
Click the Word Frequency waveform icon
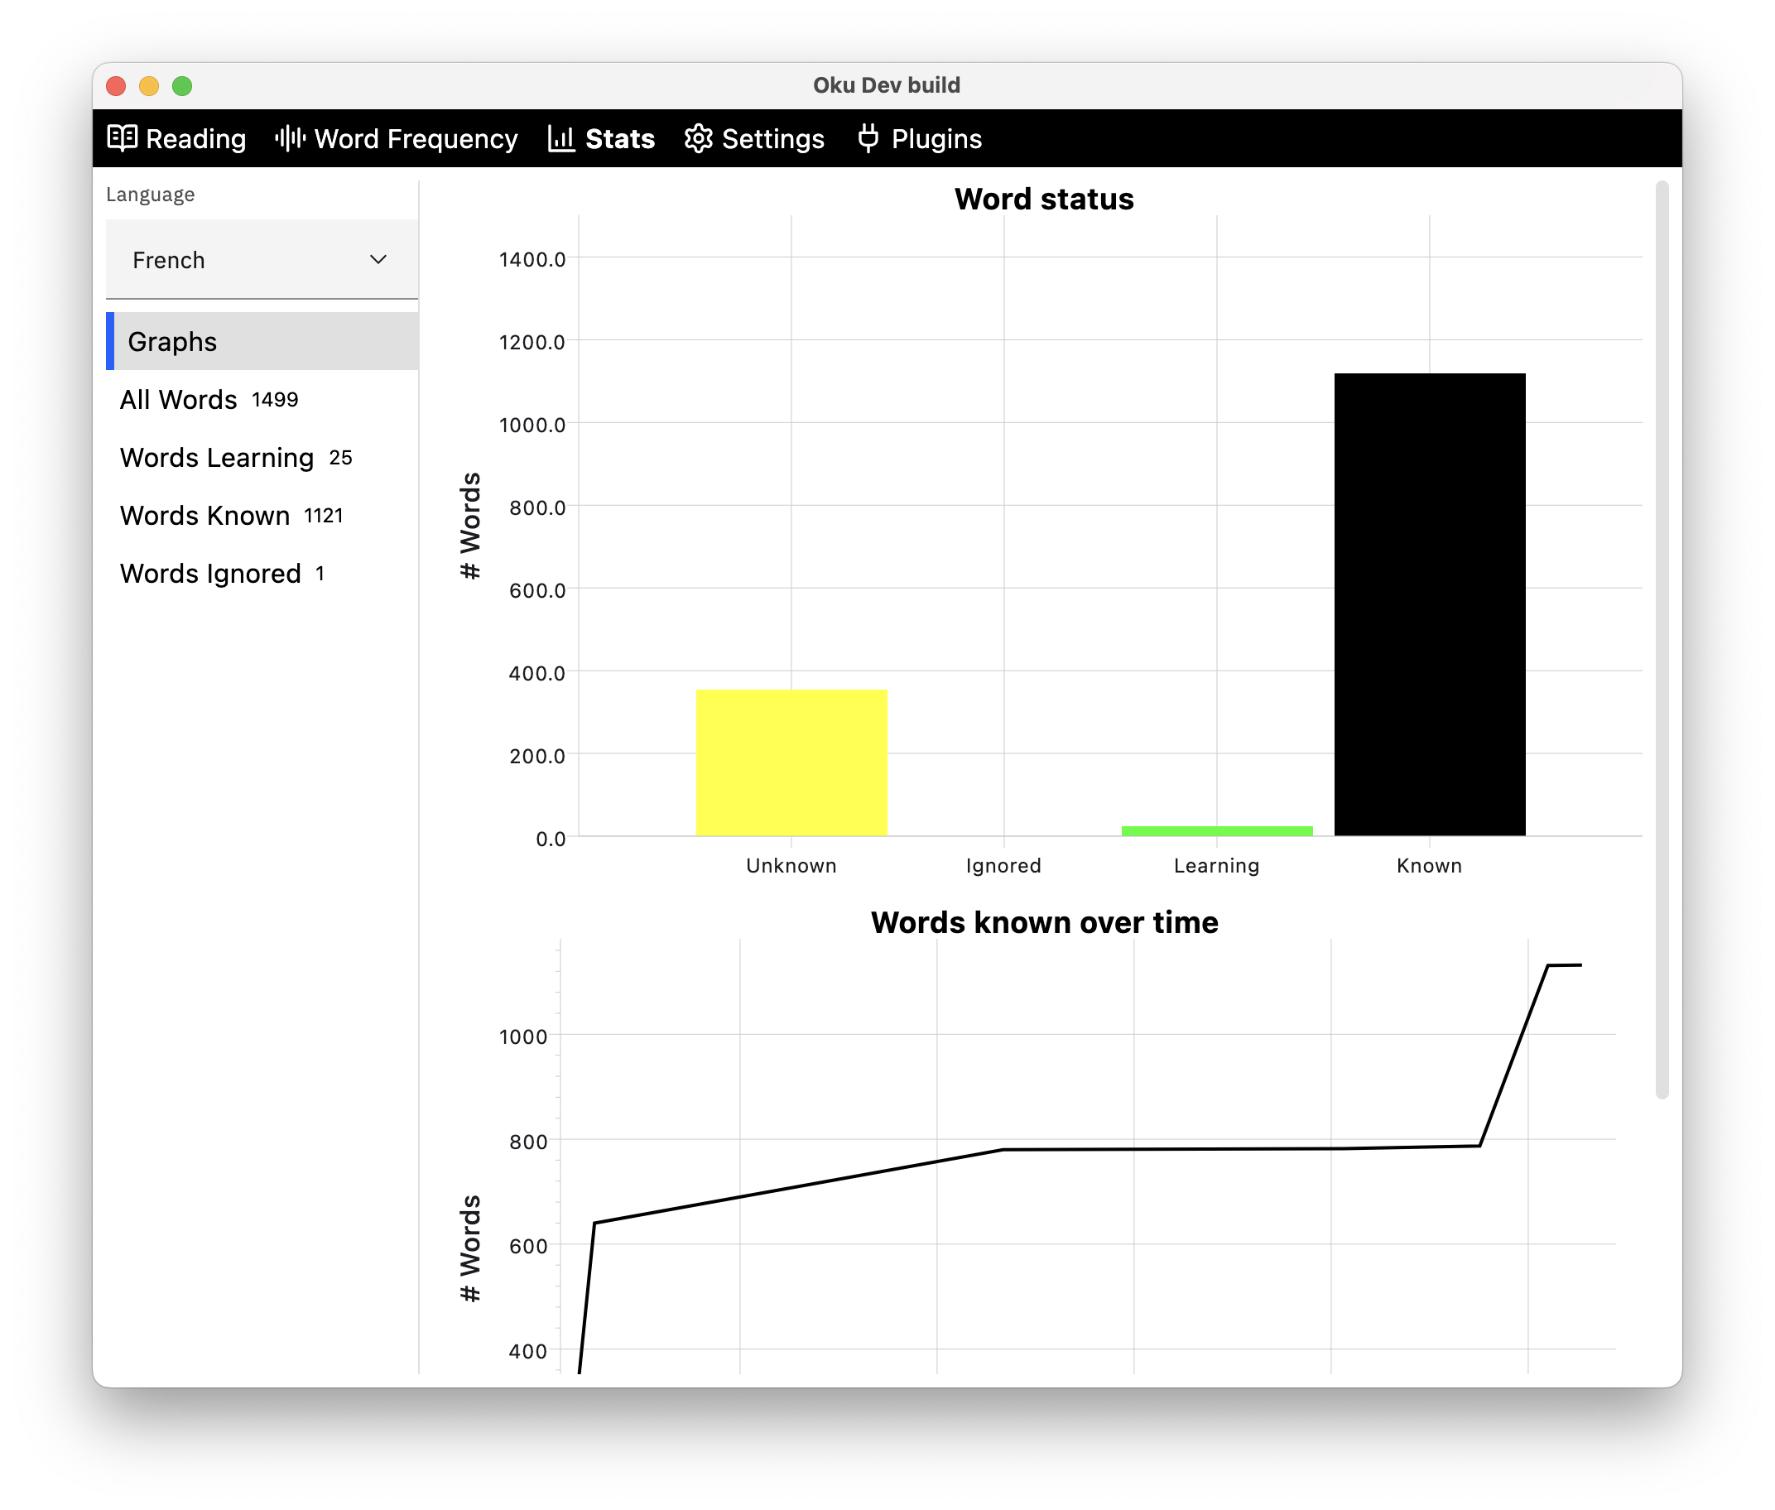click(290, 137)
